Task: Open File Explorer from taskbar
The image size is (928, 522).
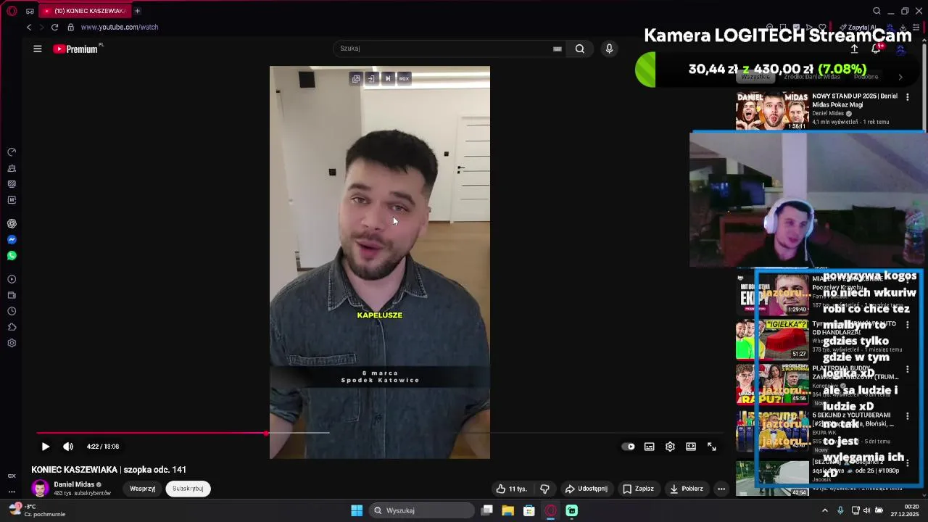Action: point(507,510)
